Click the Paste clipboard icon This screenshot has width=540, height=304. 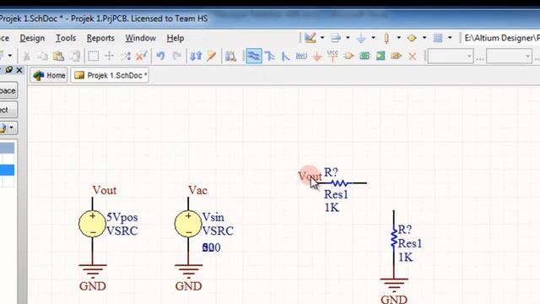[58, 57]
